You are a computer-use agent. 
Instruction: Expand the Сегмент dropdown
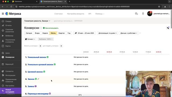30,39
